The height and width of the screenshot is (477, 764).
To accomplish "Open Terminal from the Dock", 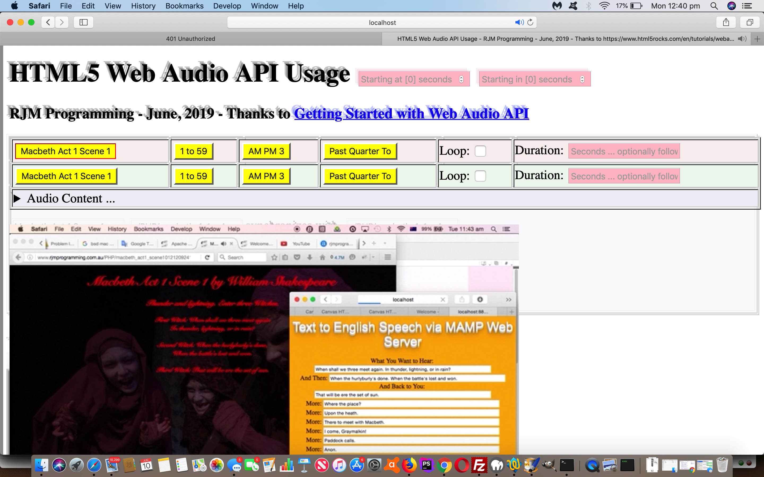I will (567, 465).
